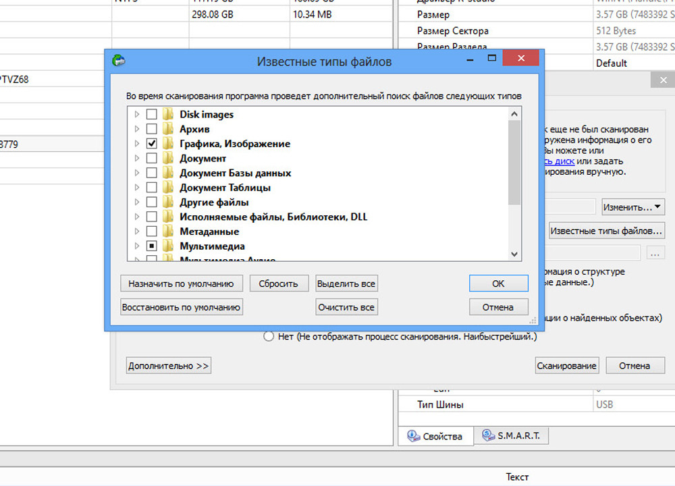Click the Другие файлы folder icon

pyautogui.click(x=168, y=202)
